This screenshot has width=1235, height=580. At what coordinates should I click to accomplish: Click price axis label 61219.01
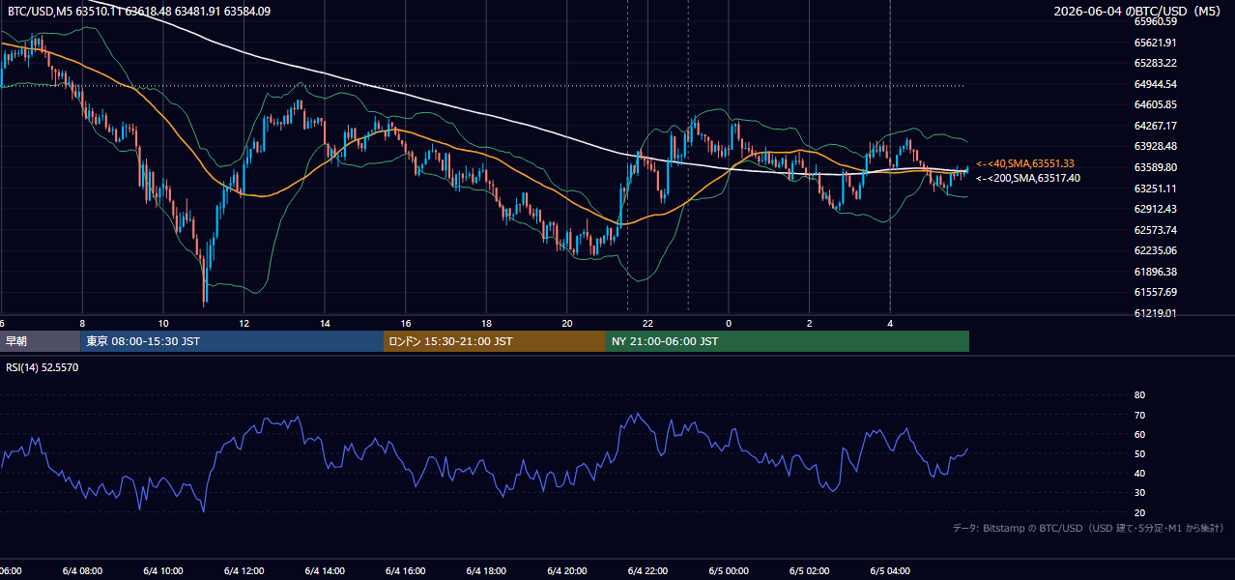[1155, 313]
